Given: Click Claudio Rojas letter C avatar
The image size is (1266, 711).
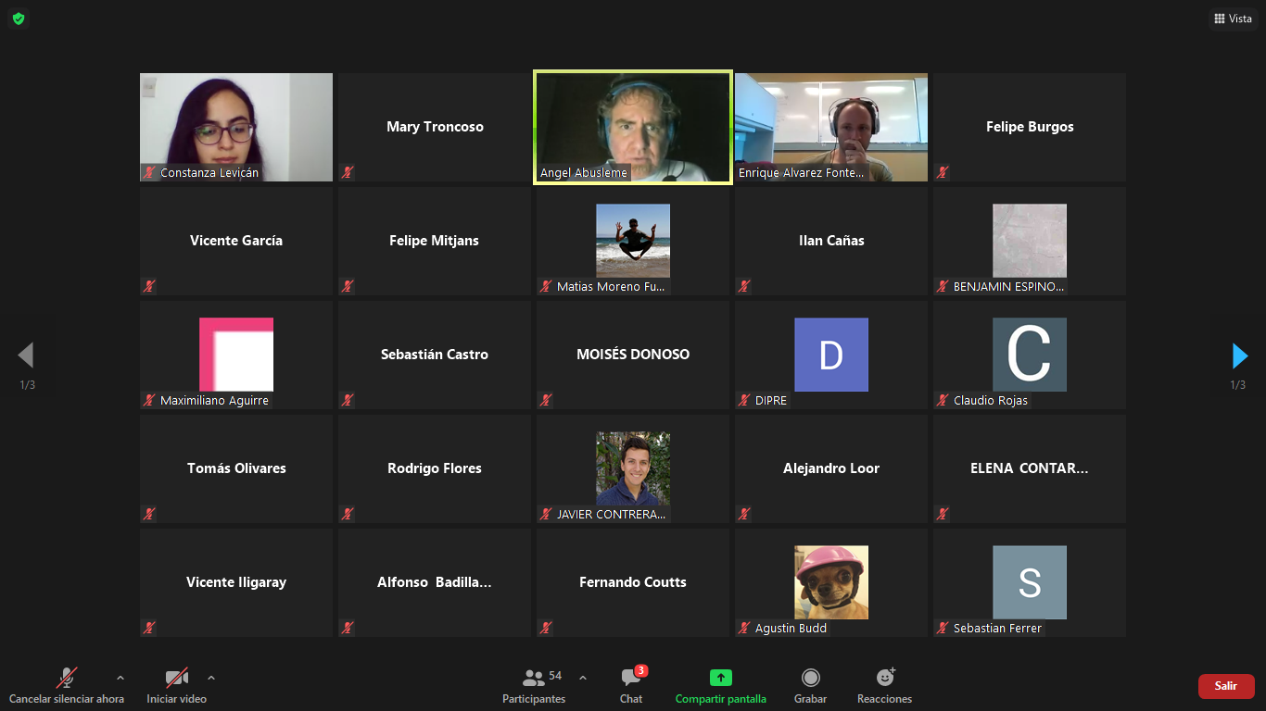Looking at the screenshot, I should coord(1030,355).
